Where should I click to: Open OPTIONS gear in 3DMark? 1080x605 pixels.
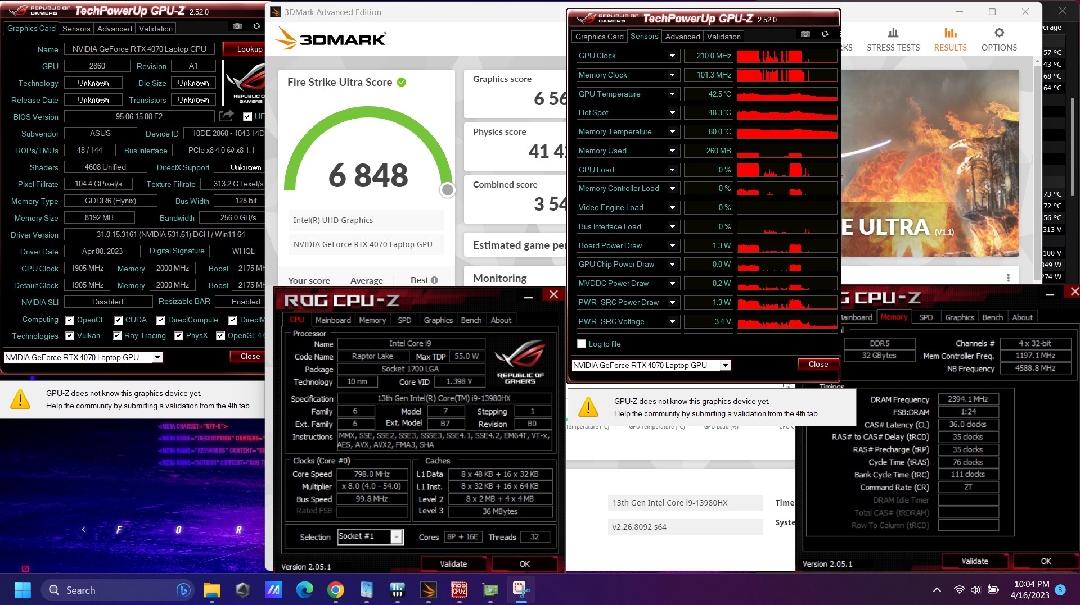coord(999,39)
